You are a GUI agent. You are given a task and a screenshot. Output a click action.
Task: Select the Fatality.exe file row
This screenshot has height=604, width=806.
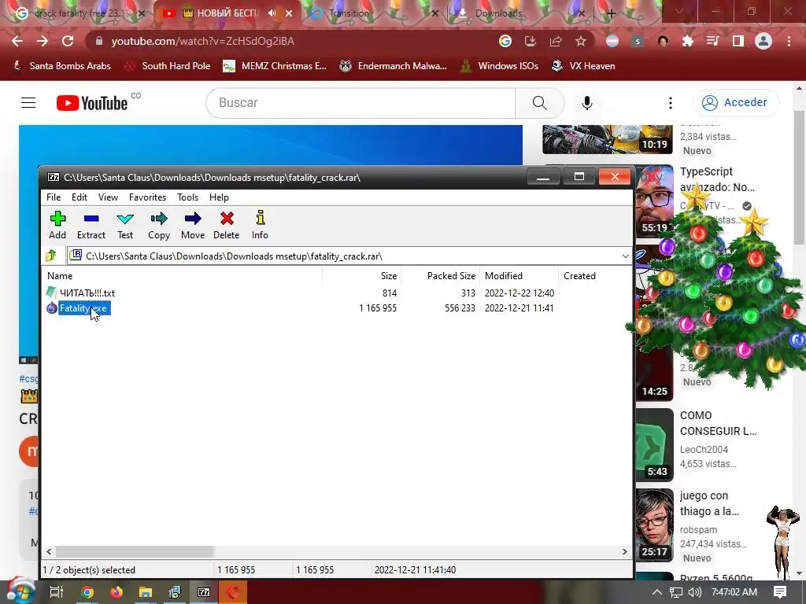[83, 308]
